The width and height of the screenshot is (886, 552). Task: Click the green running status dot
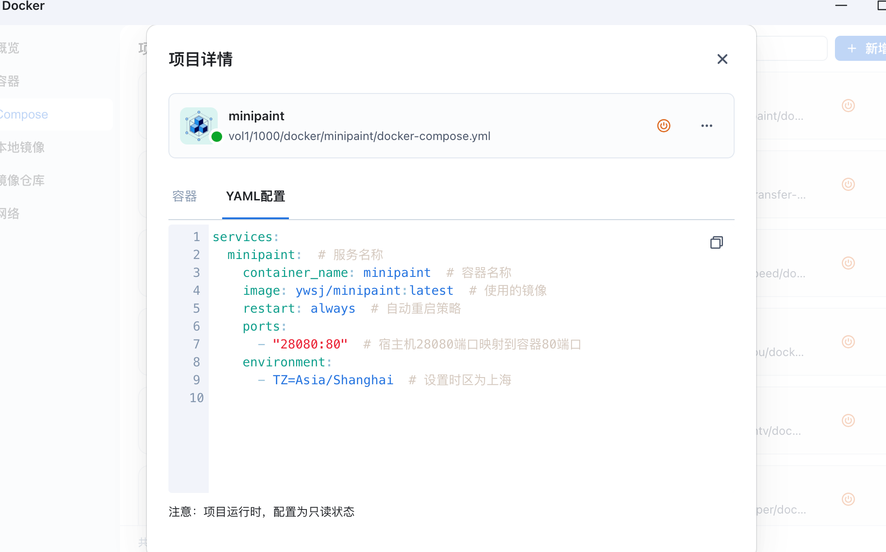pyautogui.click(x=217, y=136)
